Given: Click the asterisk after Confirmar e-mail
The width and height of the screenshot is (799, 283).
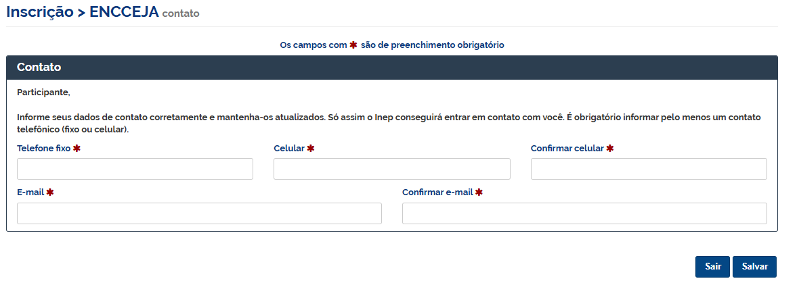Looking at the screenshot, I should point(479,192).
